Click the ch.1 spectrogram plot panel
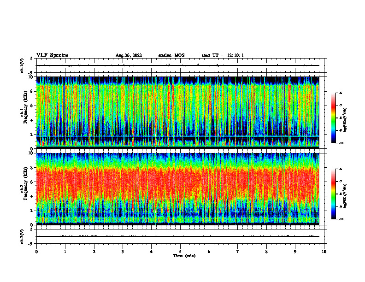 tap(177, 112)
